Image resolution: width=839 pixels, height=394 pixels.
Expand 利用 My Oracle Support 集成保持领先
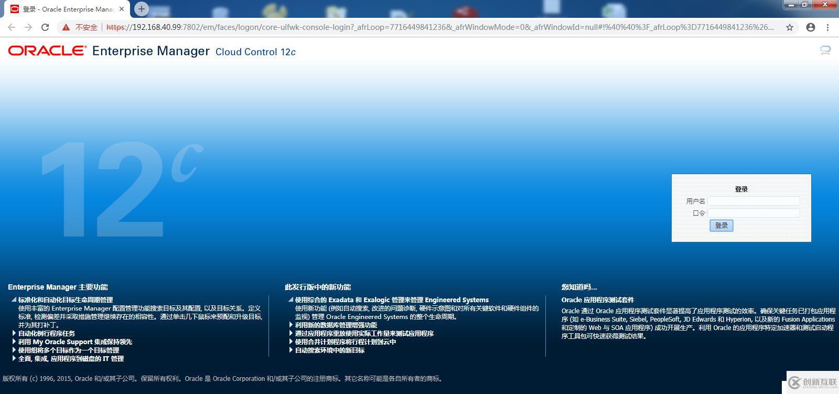click(x=14, y=342)
